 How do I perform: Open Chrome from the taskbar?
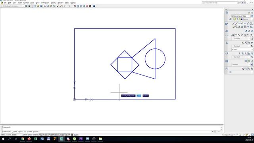point(23,139)
